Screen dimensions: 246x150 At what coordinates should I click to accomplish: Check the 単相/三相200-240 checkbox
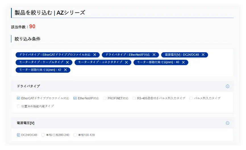pyautogui.click(x=43, y=135)
